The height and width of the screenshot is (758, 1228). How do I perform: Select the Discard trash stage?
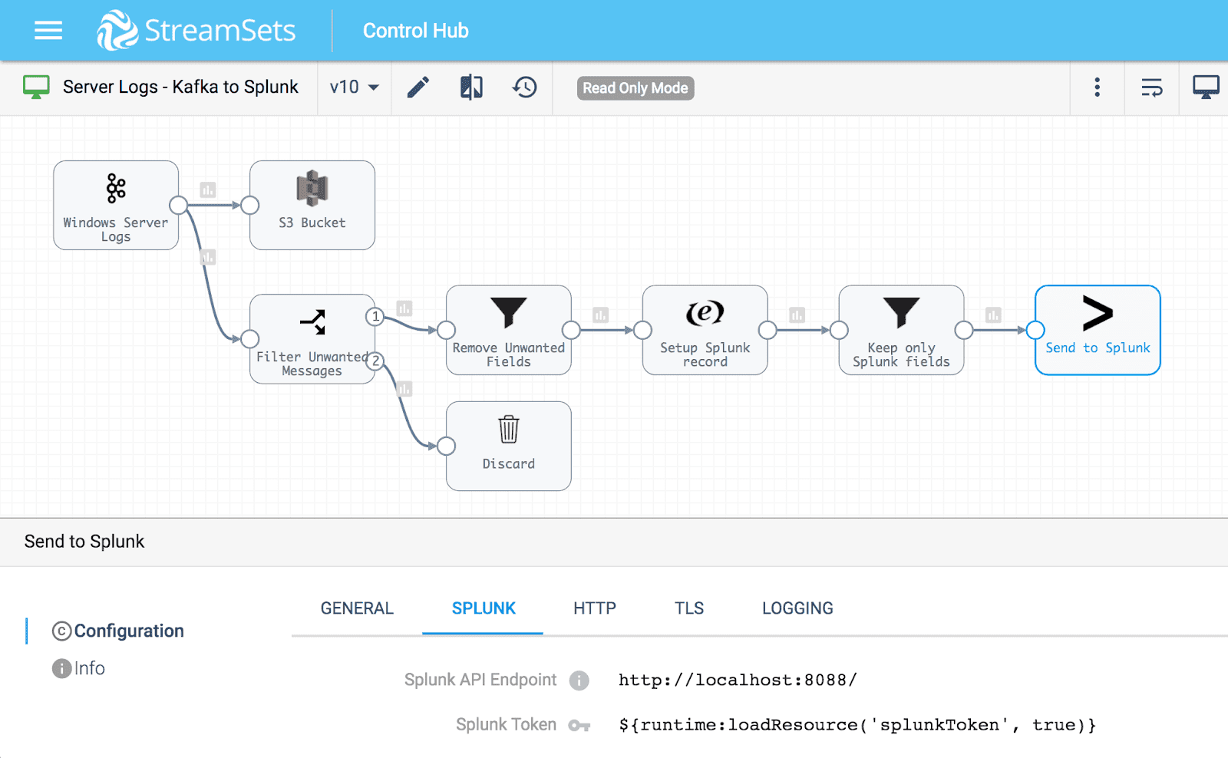click(508, 445)
